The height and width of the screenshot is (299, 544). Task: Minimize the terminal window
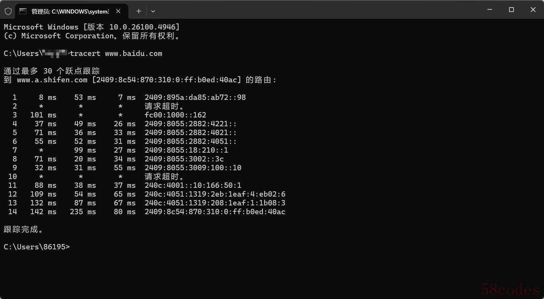490,10
